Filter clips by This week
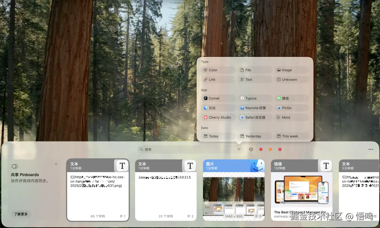The height and width of the screenshot is (228, 380). (292, 136)
